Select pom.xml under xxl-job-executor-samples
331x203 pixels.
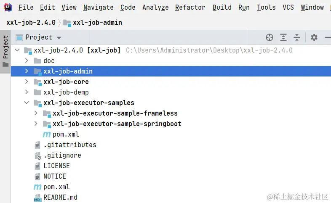point(171,134)
